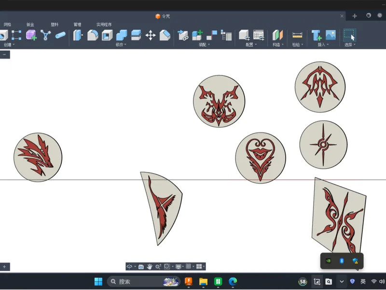
Task: Open File Explorer from the taskbar
Action: point(203,281)
